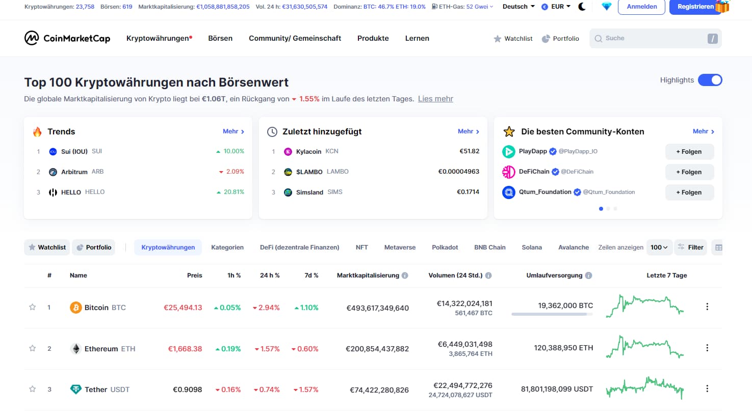This screenshot has height=416, width=752.
Task: Add Bitcoin to watchlist star
Action: (x=33, y=307)
